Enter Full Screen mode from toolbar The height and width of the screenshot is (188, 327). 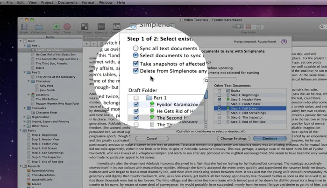pyautogui.click(x=85, y=27)
